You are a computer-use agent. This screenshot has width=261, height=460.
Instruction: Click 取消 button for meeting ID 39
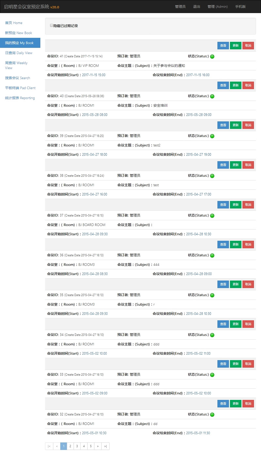(248, 125)
